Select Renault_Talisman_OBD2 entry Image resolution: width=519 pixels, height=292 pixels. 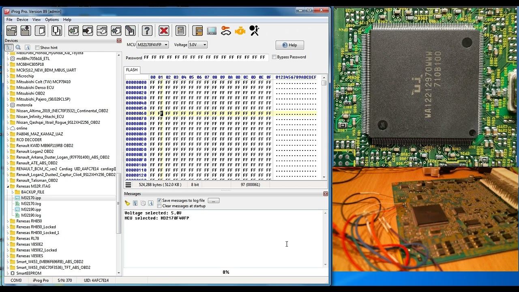pos(37,180)
